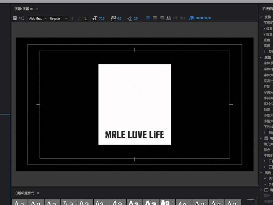The image size is (273, 205).
Task: Toggle underline text formatting
Action: pyautogui.click(x=86, y=18)
